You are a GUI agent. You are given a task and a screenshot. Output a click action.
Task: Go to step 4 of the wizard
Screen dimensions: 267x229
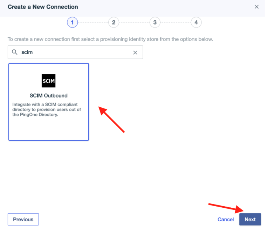click(x=196, y=23)
